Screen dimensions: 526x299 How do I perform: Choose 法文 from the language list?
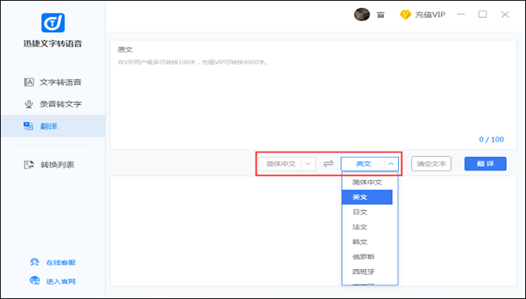tap(367, 227)
